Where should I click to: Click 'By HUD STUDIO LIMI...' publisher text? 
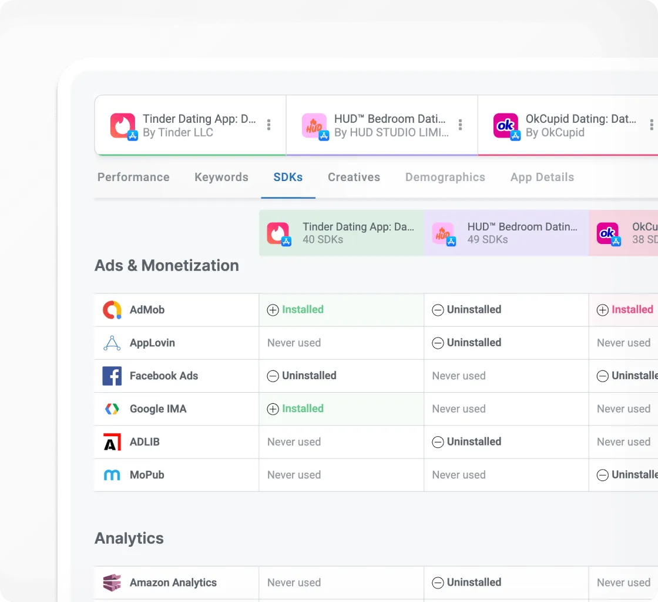[x=391, y=133]
